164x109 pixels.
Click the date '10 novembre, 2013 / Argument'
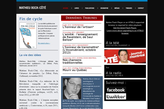(73, 32)
